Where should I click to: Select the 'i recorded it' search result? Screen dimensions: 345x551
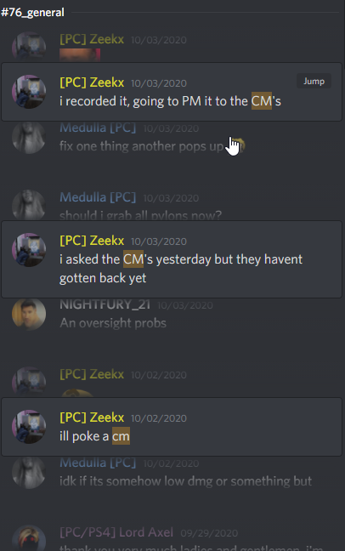click(x=172, y=92)
